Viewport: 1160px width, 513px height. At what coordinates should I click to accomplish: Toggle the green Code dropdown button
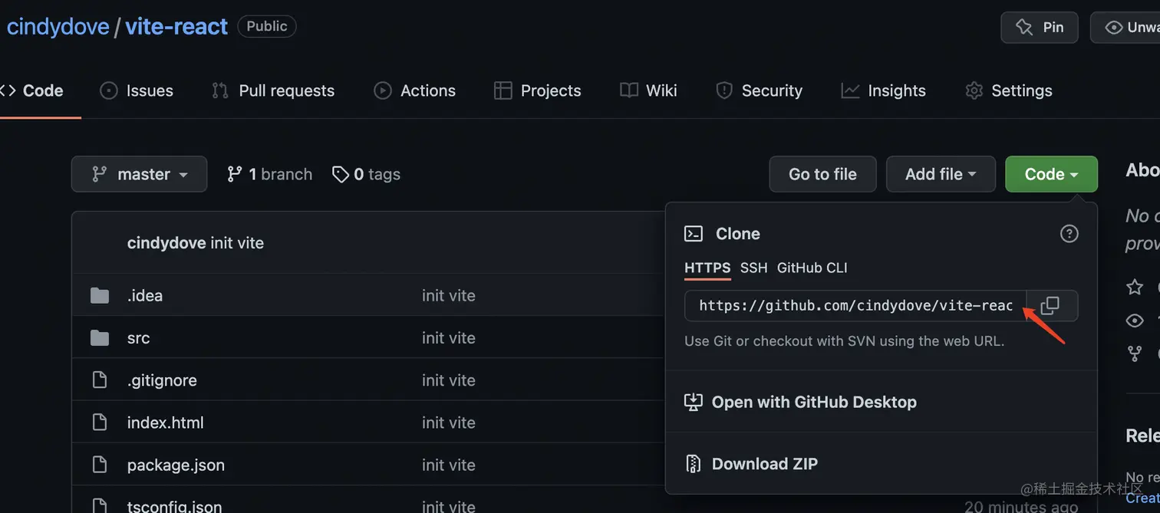[1051, 174]
